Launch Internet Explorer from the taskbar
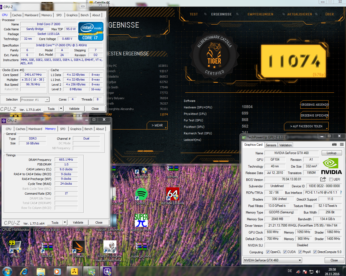 pyautogui.click(x=24, y=271)
